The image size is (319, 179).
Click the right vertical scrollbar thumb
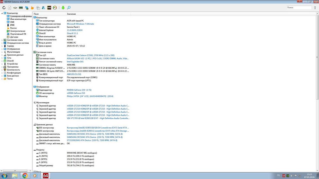point(317,57)
